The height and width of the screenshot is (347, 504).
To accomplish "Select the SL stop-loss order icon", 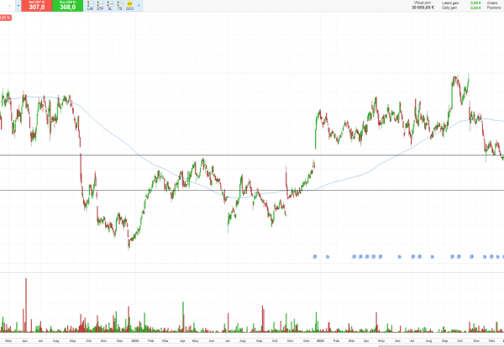I will (110, 6).
